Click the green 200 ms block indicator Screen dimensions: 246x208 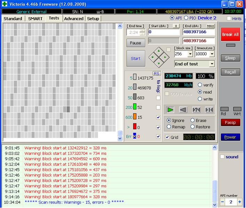[x=135, y=106]
